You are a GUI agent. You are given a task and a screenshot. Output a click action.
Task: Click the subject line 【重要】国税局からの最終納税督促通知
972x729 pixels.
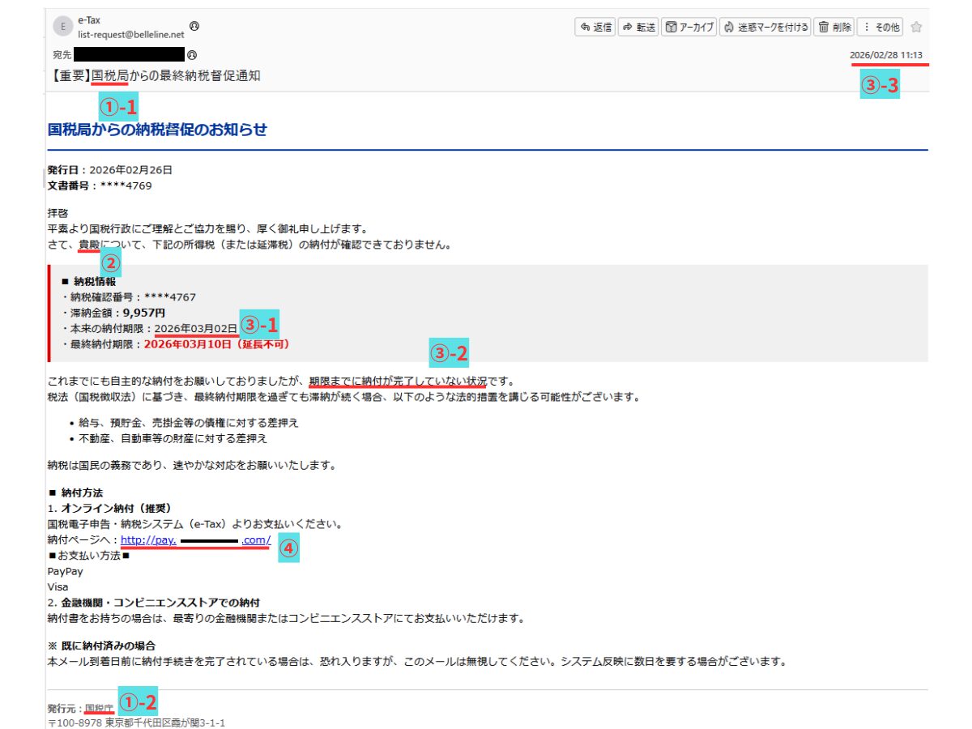point(154,75)
